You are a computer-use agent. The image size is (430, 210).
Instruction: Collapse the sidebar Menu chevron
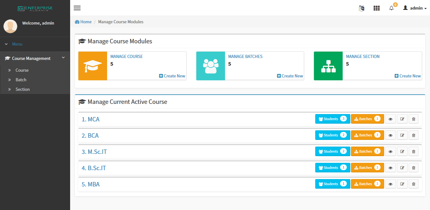pyautogui.click(x=6, y=44)
